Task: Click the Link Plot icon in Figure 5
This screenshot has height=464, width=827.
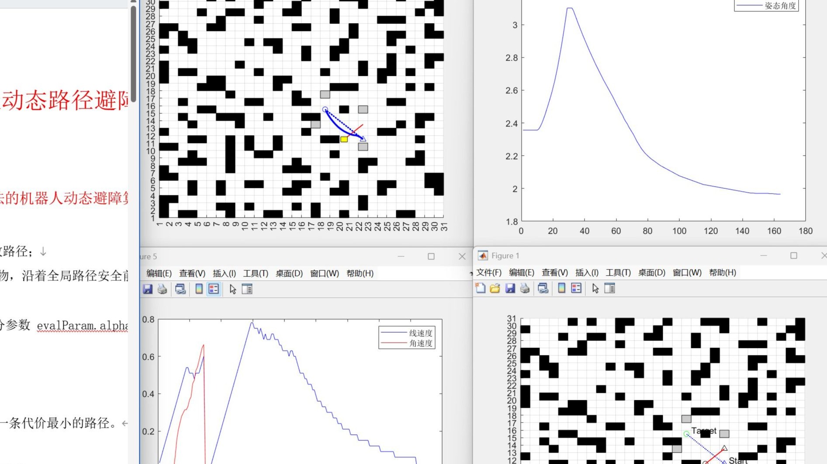Action: [180, 289]
